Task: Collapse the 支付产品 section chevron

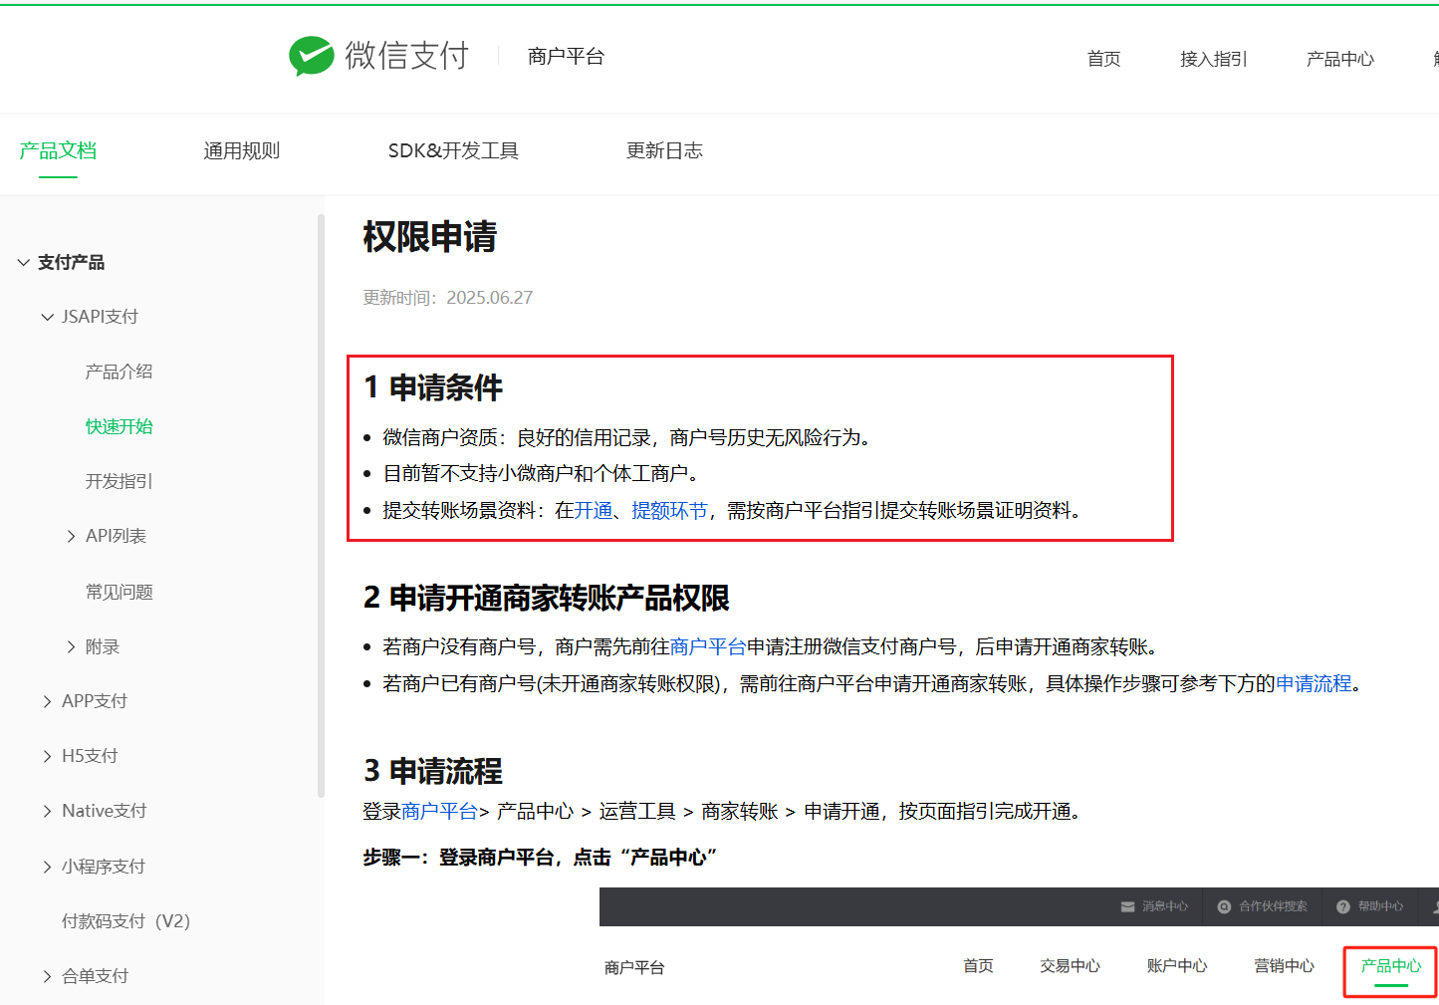Action: [x=24, y=263]
